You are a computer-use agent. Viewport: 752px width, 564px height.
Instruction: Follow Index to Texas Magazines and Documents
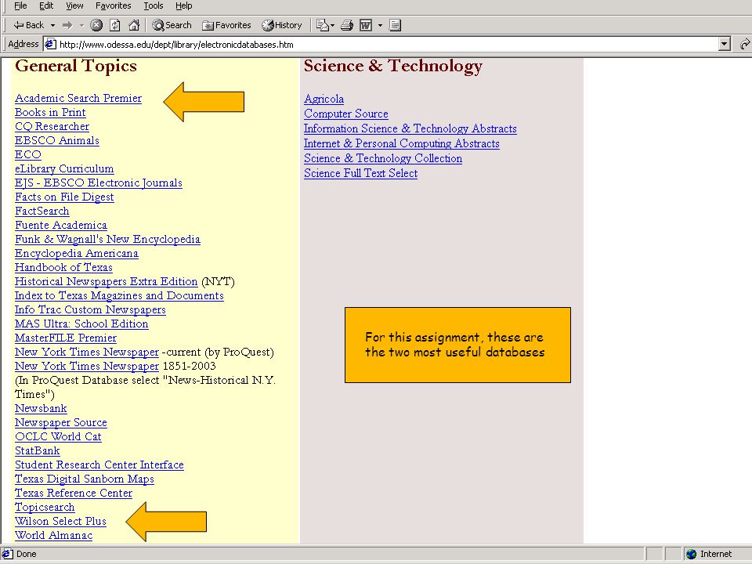[x=119, y=295]
